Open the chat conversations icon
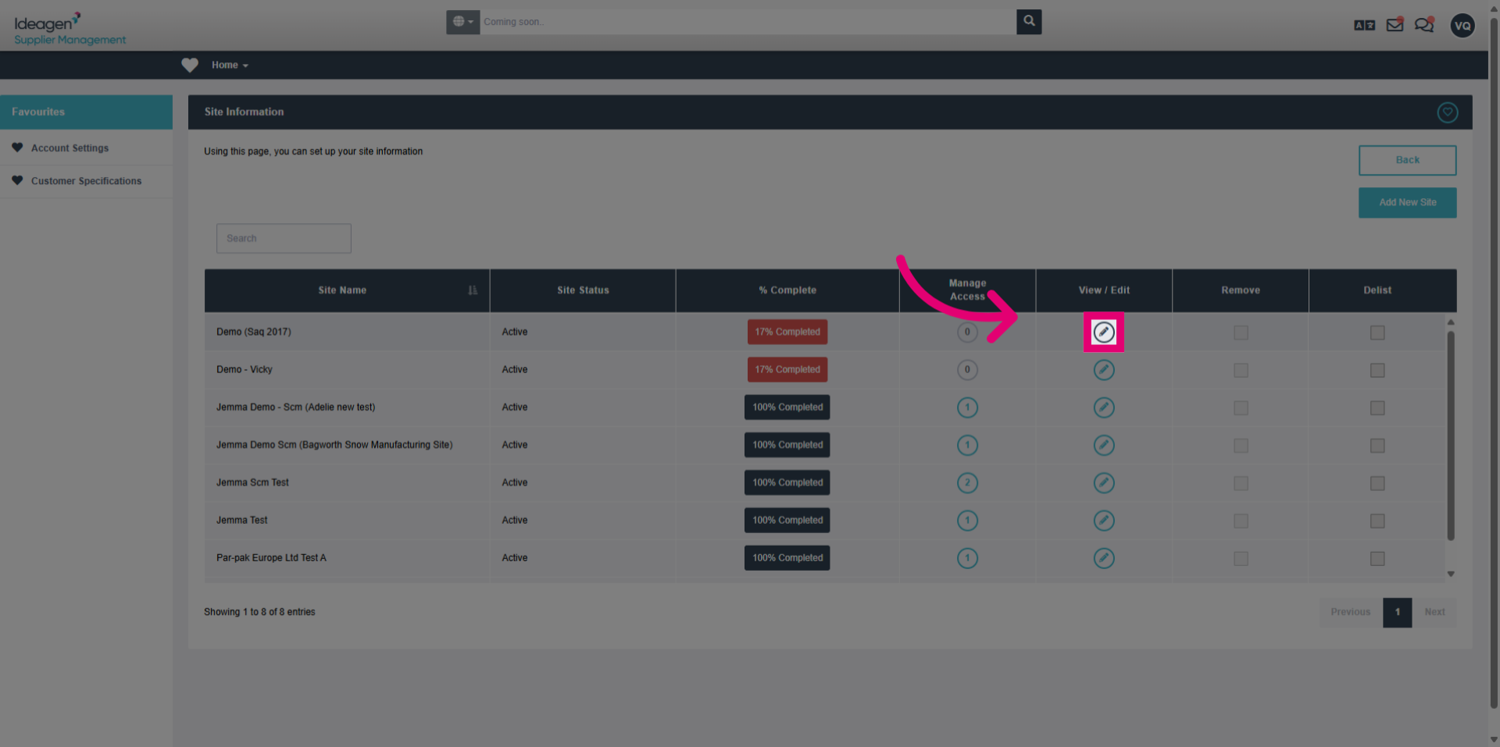 [x=1424, y=25]
